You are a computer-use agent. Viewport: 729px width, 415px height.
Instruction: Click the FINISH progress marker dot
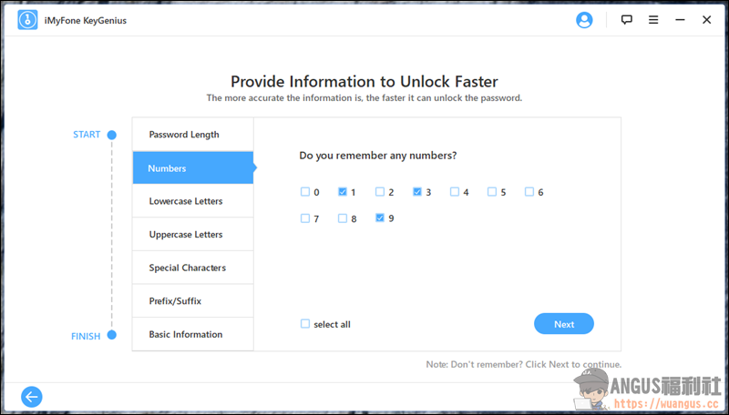(111, 335)
